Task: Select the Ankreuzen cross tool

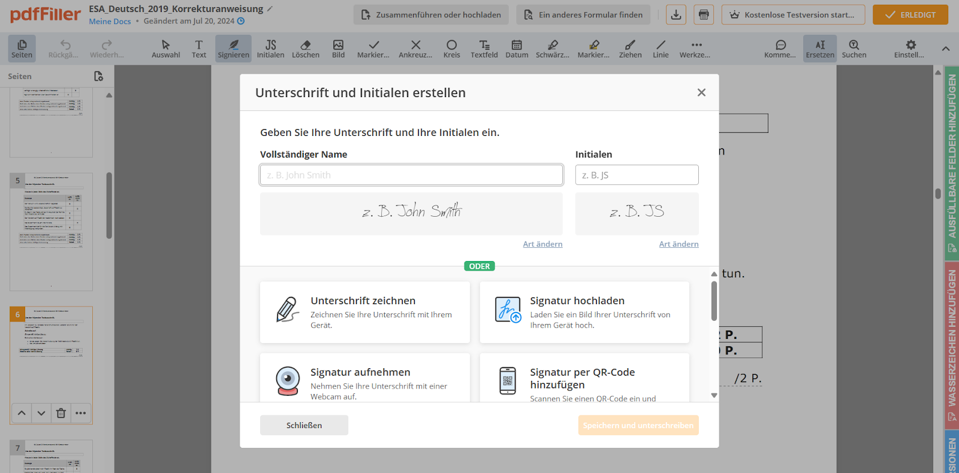Action: [415, 49]
